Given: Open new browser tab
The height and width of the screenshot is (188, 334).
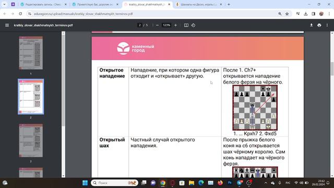Looking at the screenshot, I should coord(229,4).
